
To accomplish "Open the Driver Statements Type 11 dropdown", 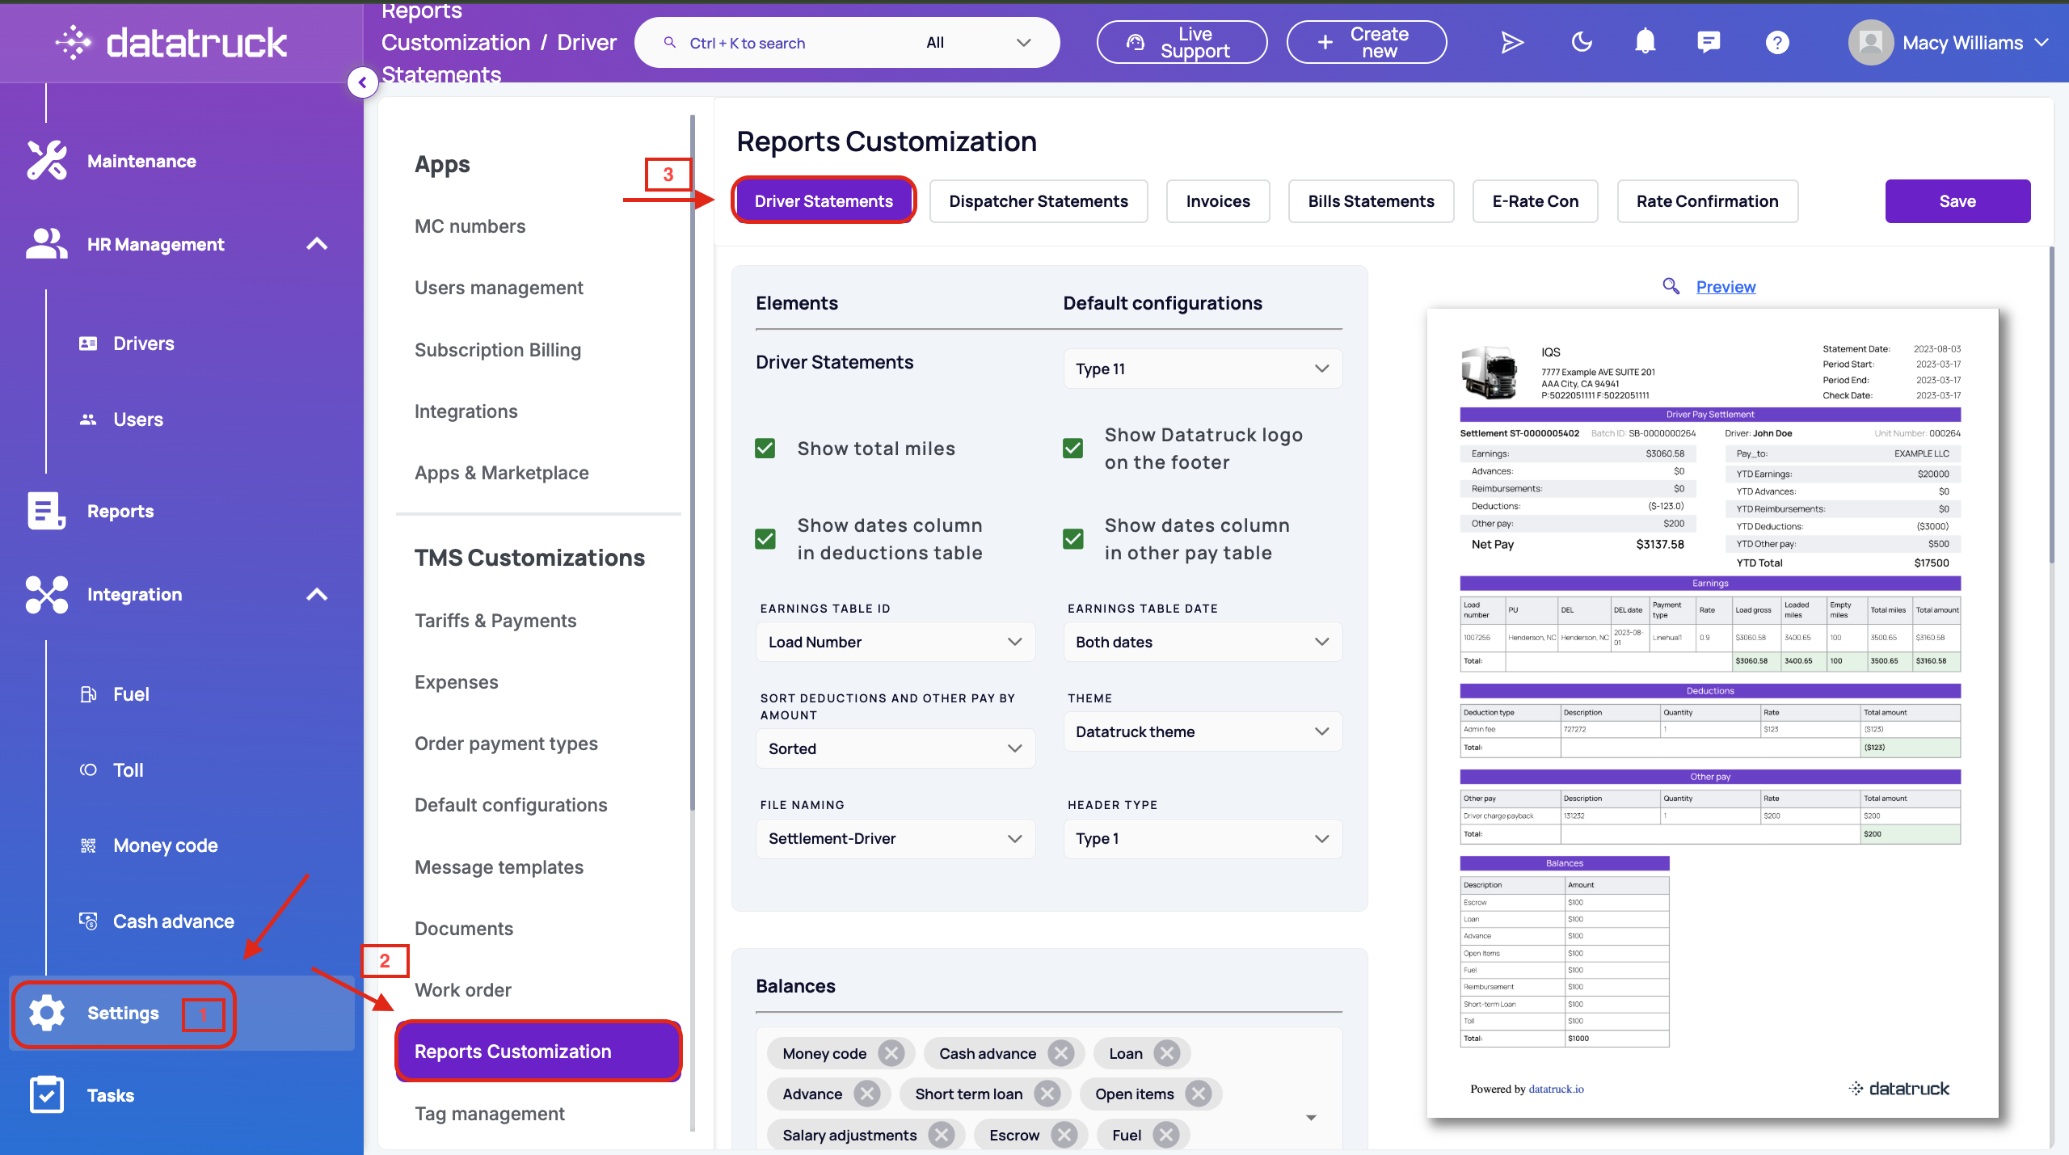I will [1203, 369].
